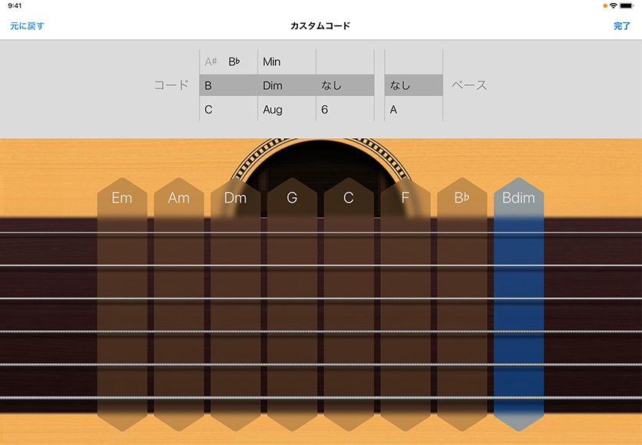Select the F chord strip
This screenshot has width=642, height=445.
[x=405, y=307]
